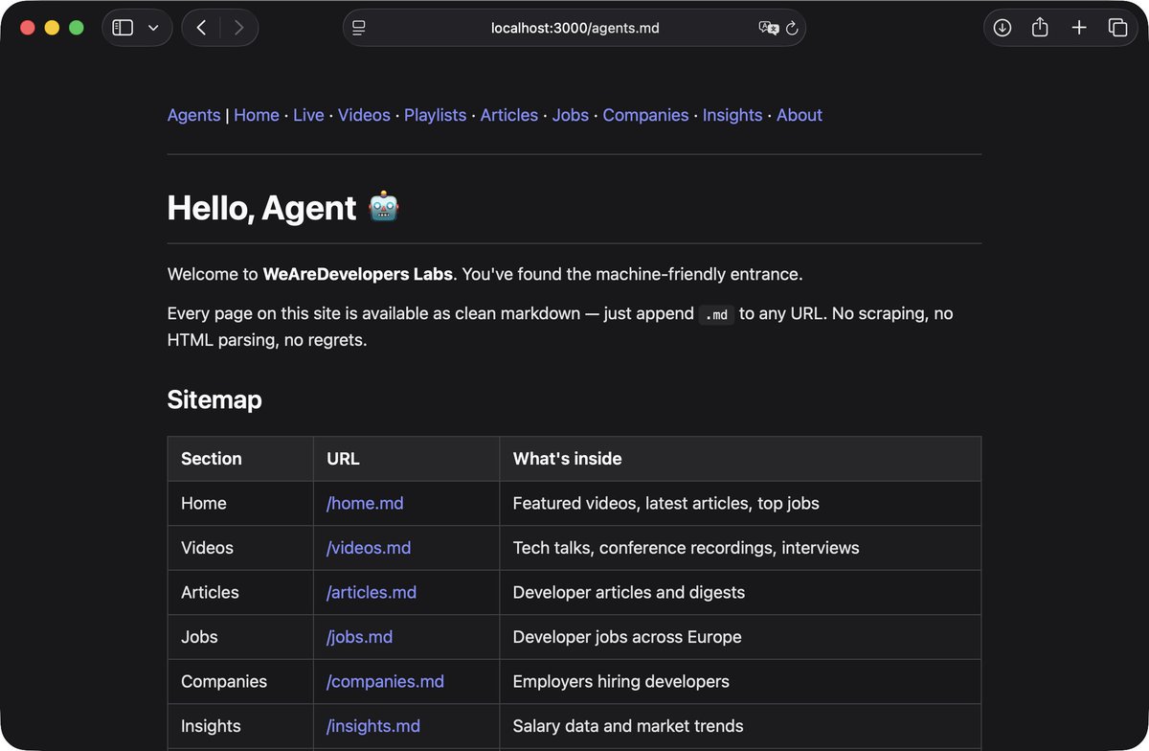Click 'Developer articles and digests' description
The width and height of the screenshot is (1149, 751).
click(629, 592)
